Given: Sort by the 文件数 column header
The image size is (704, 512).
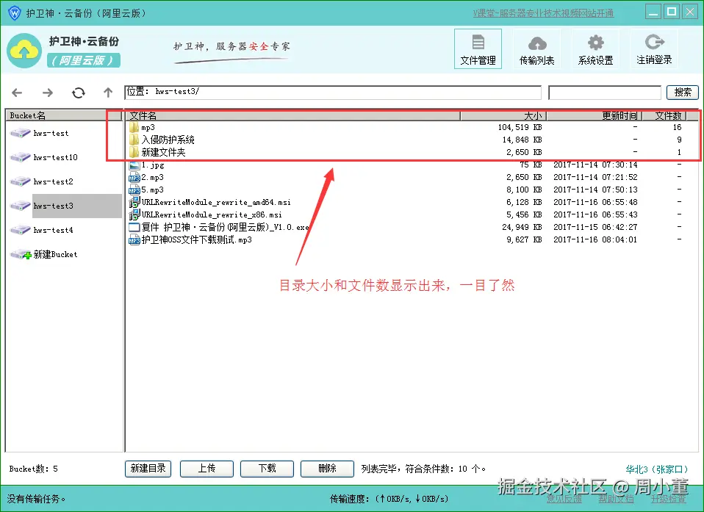Looking at the screenshot, I should (664, 116).
